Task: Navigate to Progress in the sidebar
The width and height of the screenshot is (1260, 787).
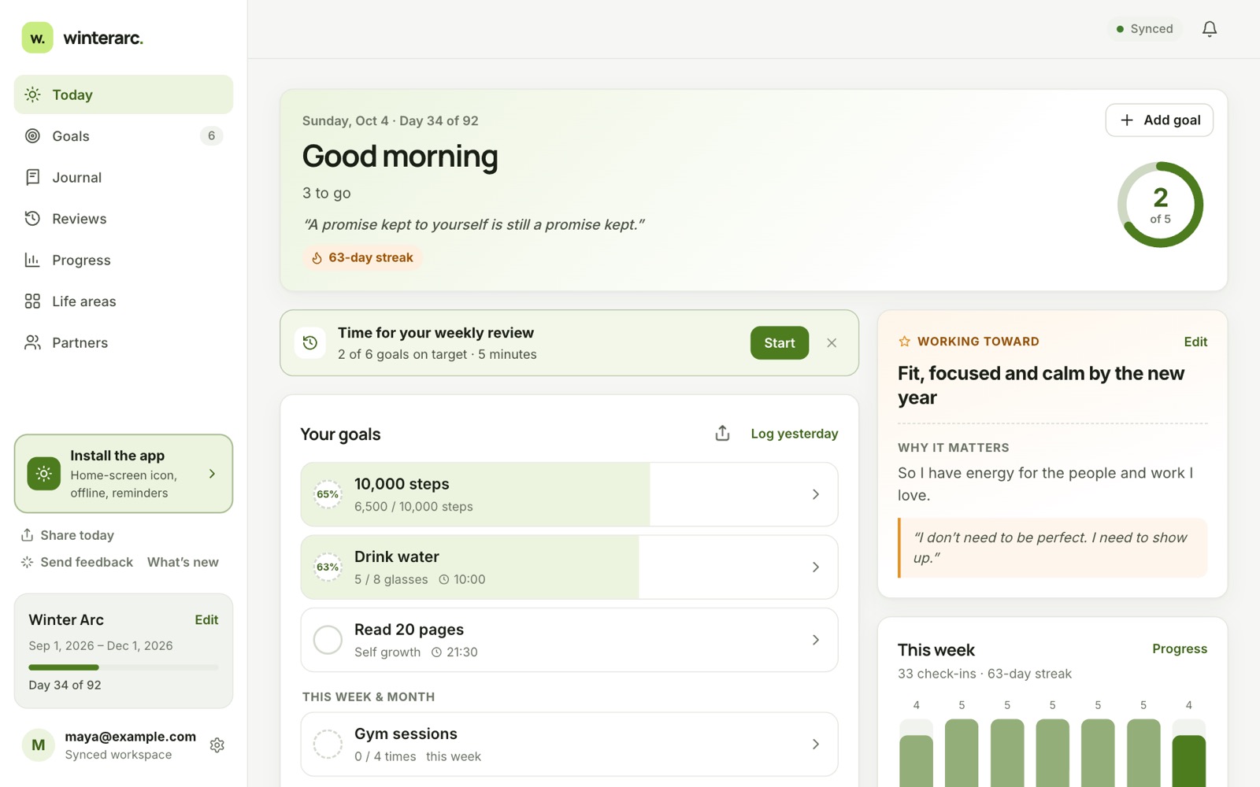Action: click(124, 260)
